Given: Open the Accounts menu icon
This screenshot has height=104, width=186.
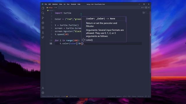Looking at the screenshot, I should pyautogui.click(x=43, y=88).
